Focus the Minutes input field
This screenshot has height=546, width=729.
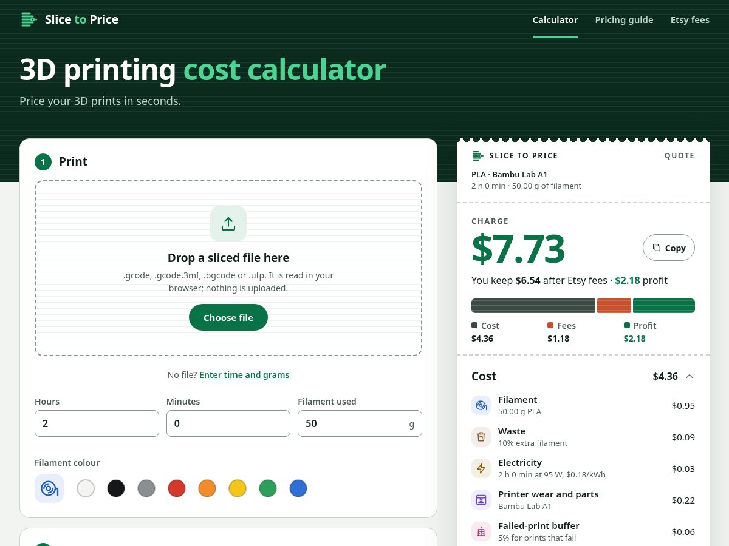[x=228, y=423]
